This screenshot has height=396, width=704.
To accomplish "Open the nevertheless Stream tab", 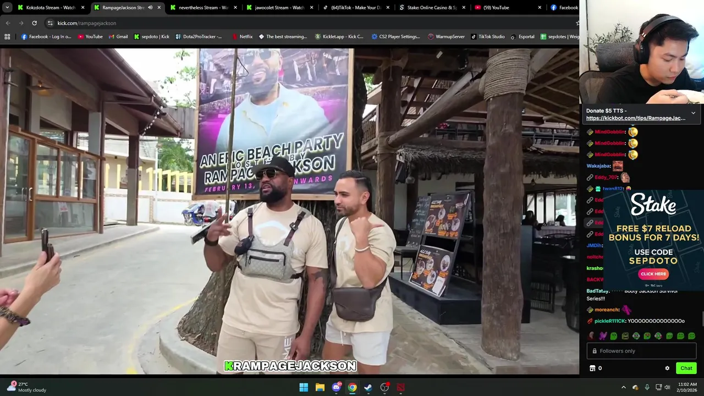I will (x=202, y=8).
